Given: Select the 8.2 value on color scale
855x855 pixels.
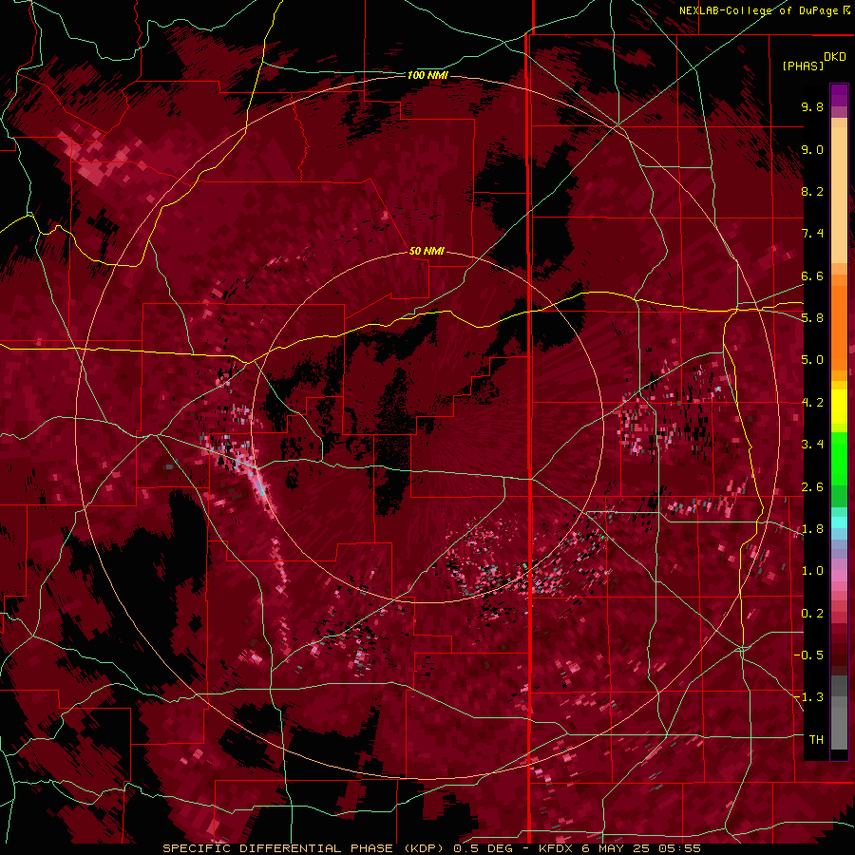Looking at the screenshot, I should (812, 191).
